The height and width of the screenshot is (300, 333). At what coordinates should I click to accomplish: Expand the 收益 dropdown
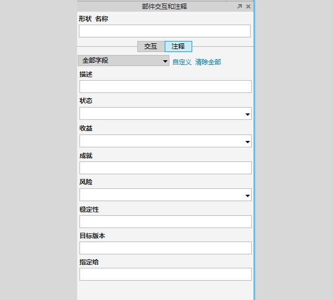[x=165, y=141]
